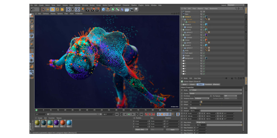Image resolution: width=277 pixels, height=138 pixels.
Task: Open the Per Step mode dropdown
Action: tap(216, 108)
